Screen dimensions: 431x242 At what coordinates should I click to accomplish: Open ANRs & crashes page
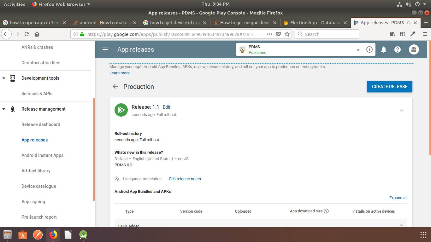click(37, 47)
